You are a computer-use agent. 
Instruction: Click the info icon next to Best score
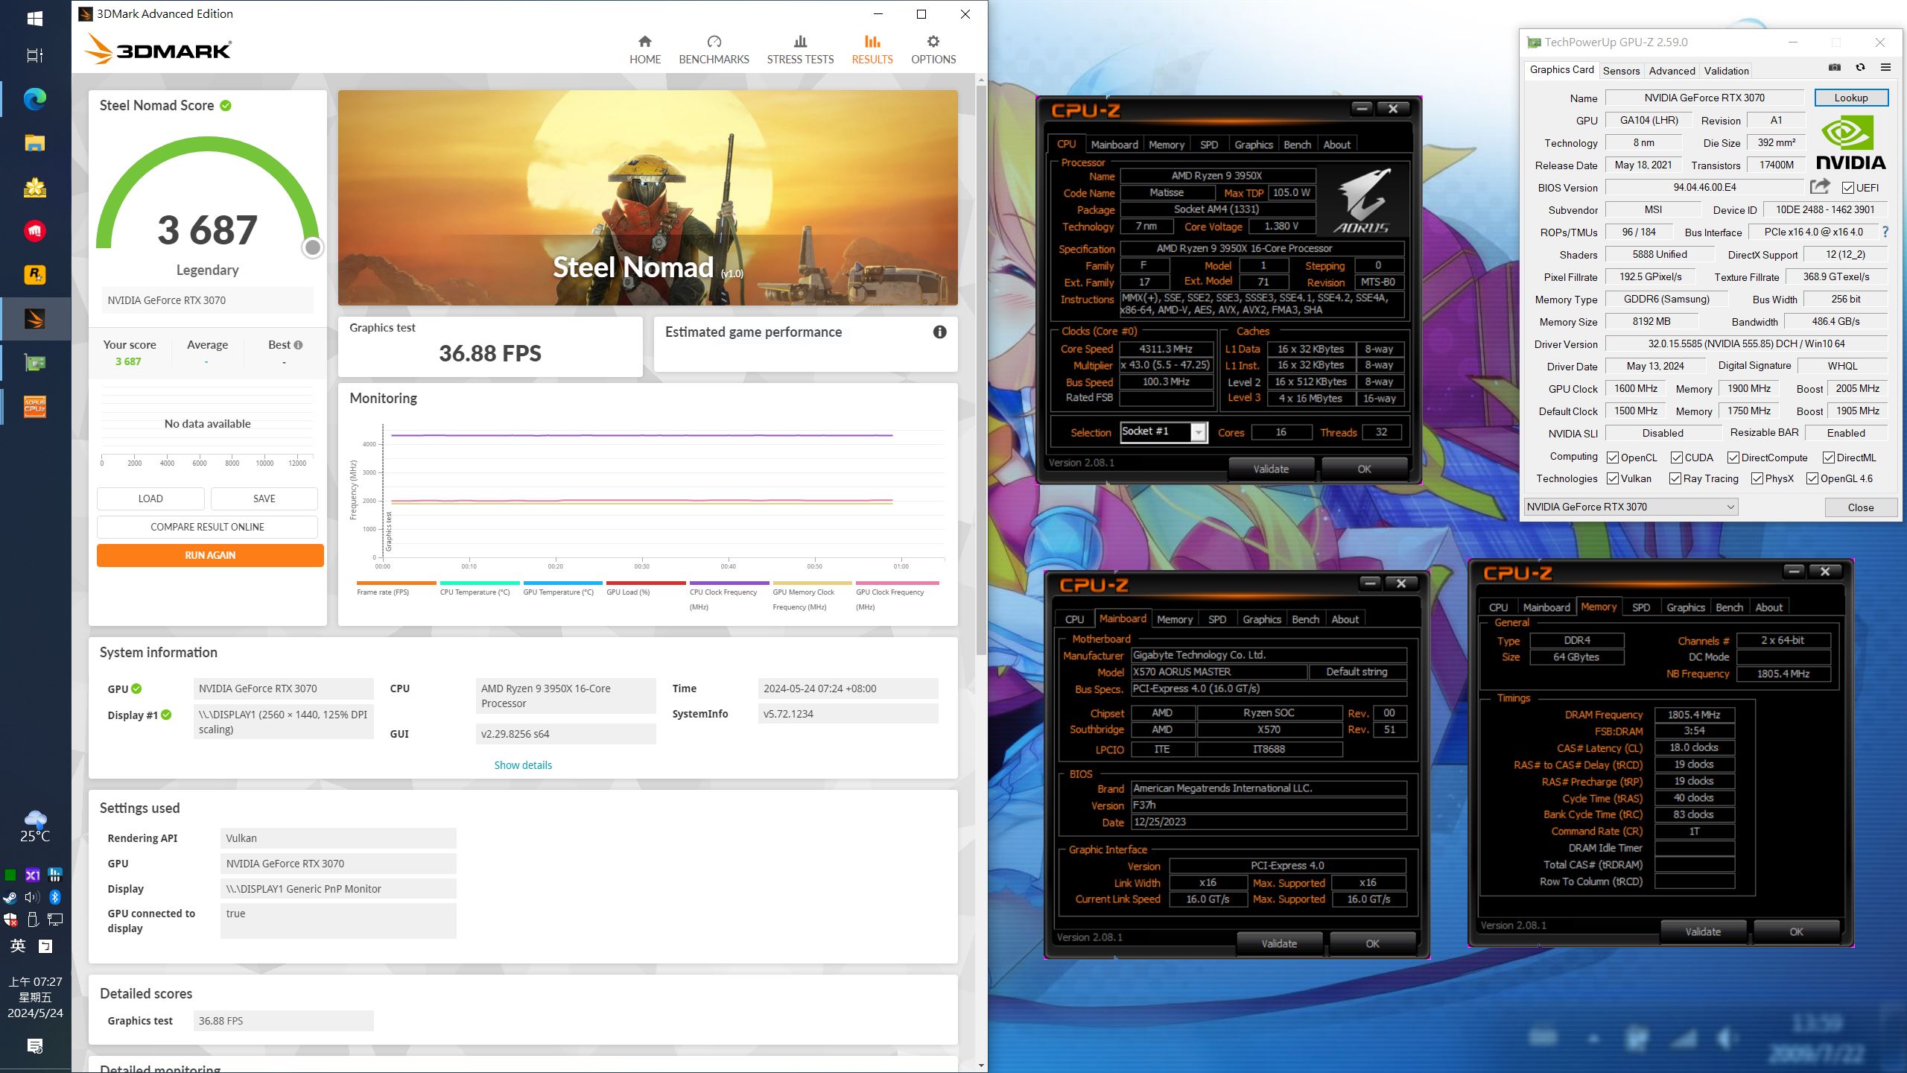pos(298,345)
